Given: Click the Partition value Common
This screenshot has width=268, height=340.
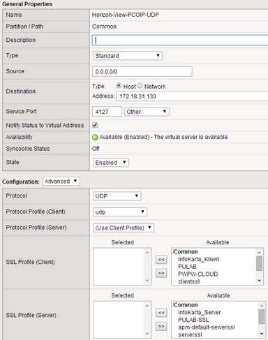Looking at the screenshot, I should [x=104, y=27].
